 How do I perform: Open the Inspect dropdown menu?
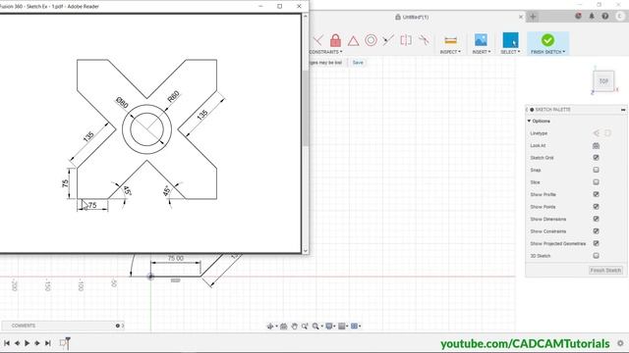point(450,52)
